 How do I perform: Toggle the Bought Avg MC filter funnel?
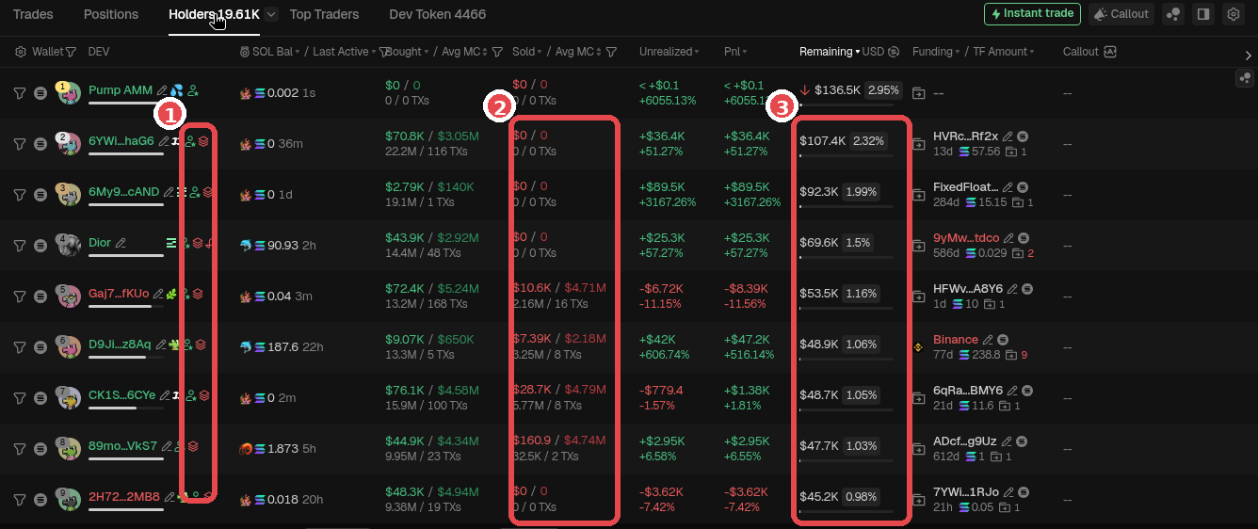coord(498,52)
